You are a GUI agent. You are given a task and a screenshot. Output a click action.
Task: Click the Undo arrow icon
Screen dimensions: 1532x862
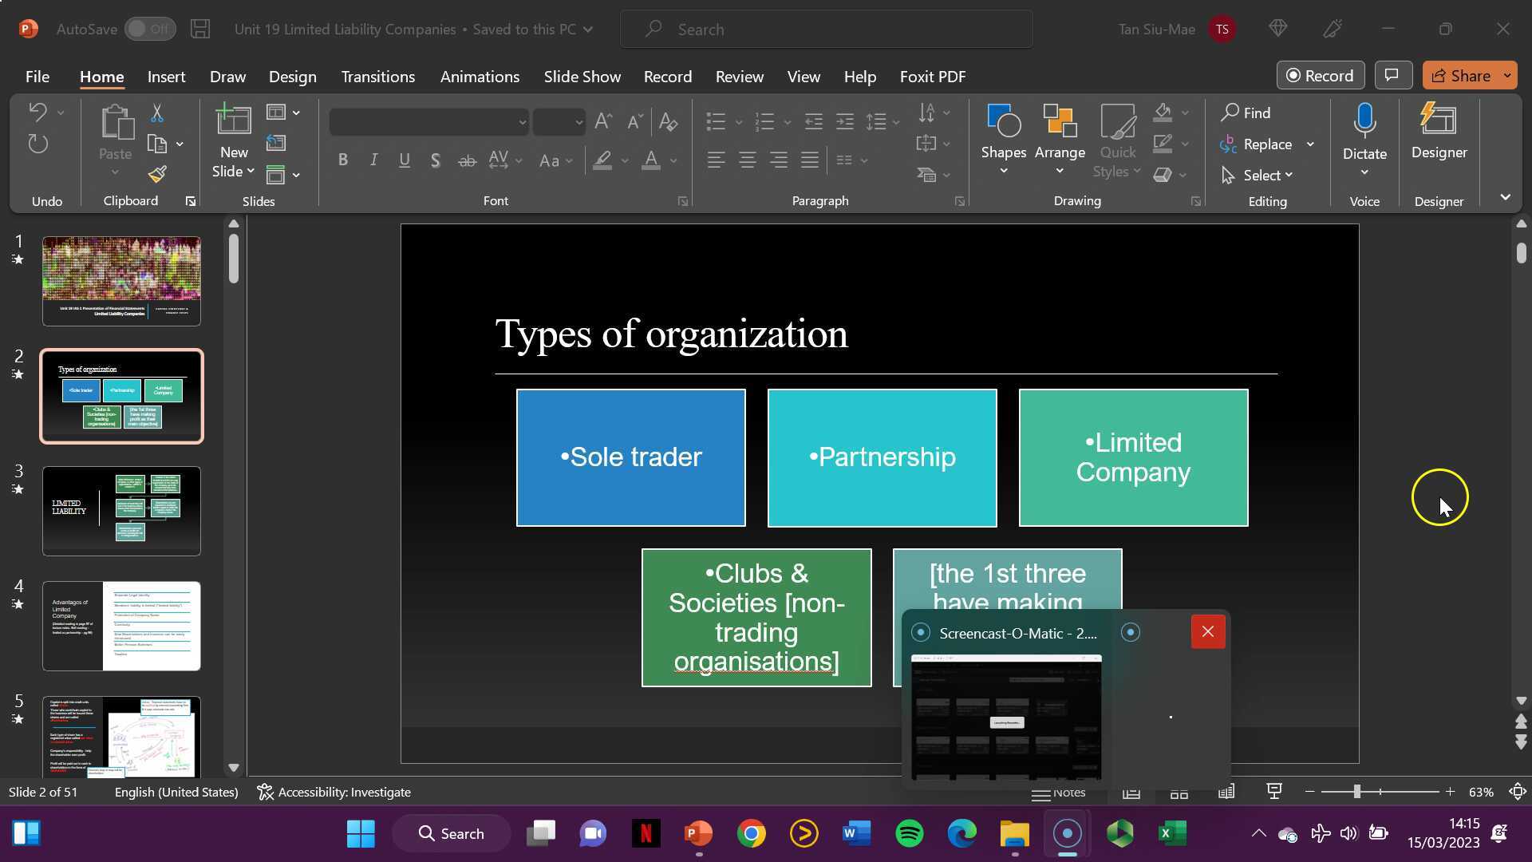[37, 112]
